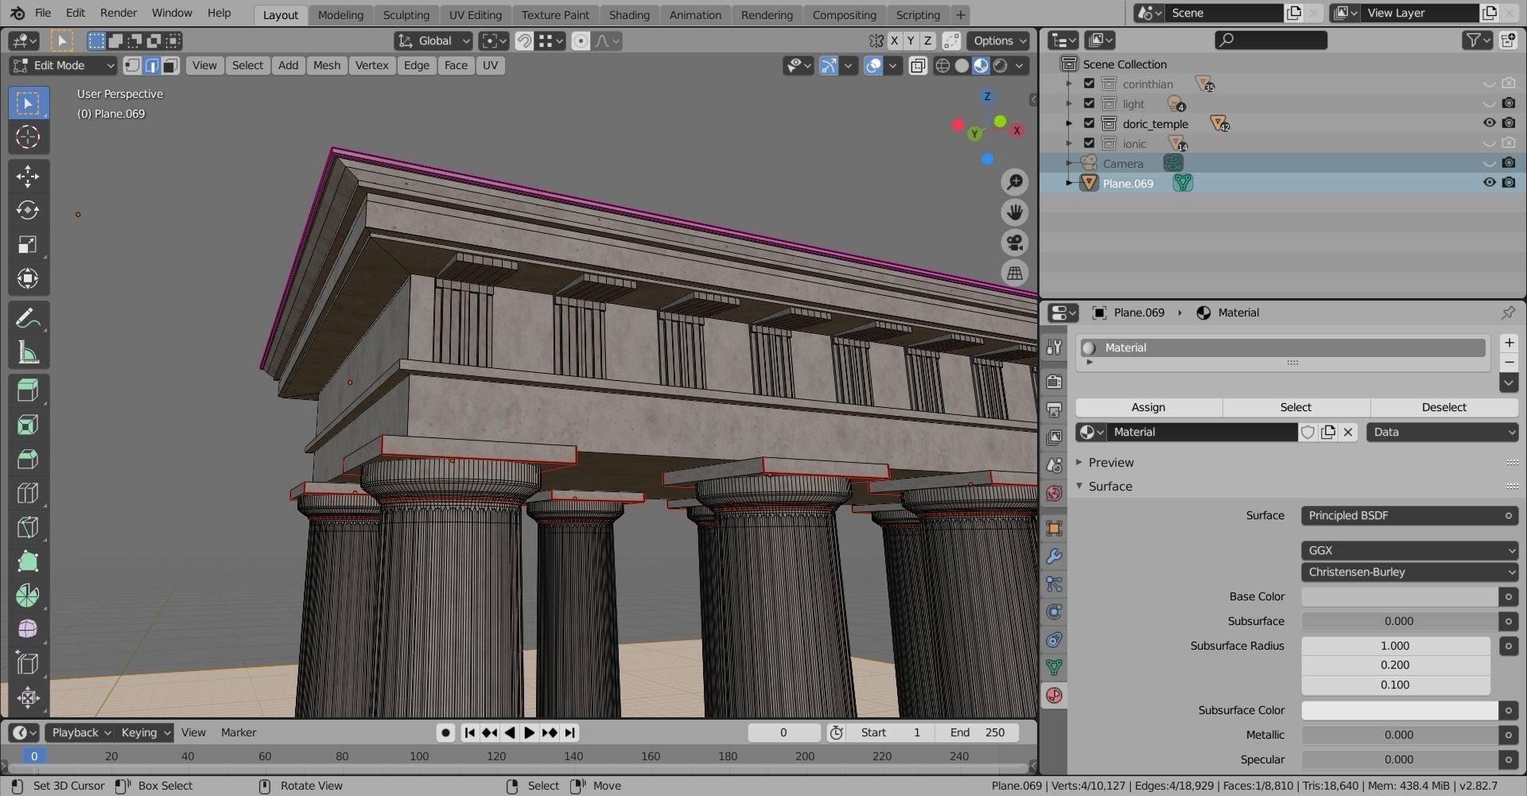The image size is (1527, 796).
Task: Open the Options dropdown
Action: coord(1000,41)
